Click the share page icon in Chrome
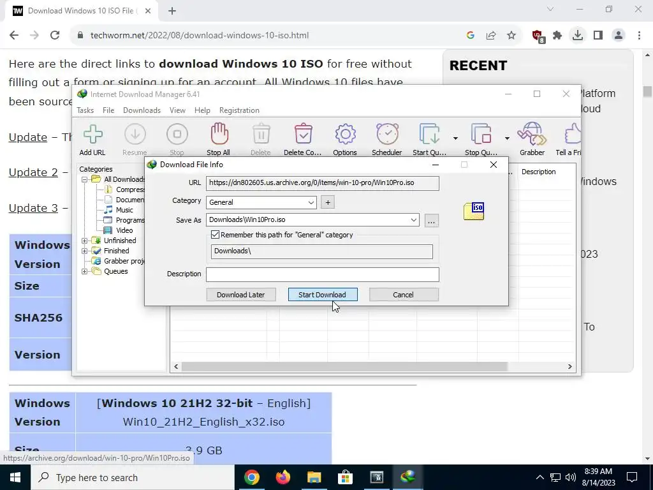653x490 pixels. [491, 36]
